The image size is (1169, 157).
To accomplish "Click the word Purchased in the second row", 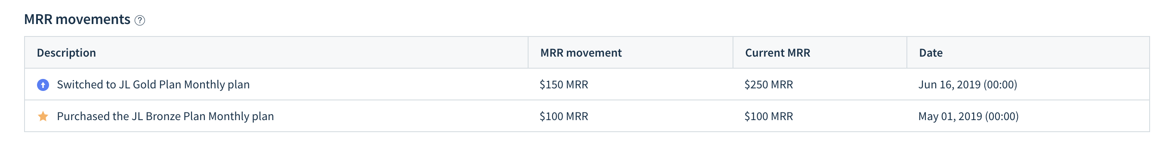I will [x=83, y=116].
